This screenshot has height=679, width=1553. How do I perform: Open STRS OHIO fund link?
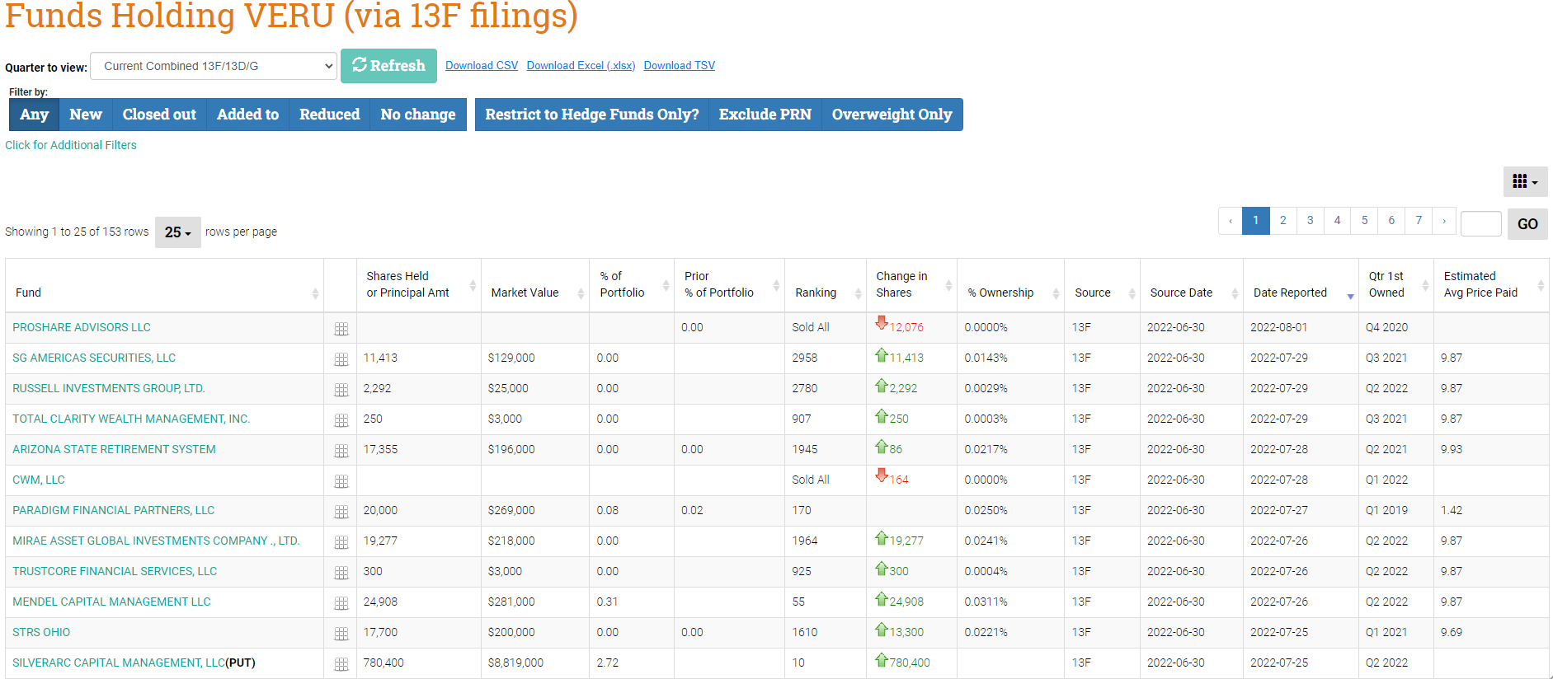point(41,632)
